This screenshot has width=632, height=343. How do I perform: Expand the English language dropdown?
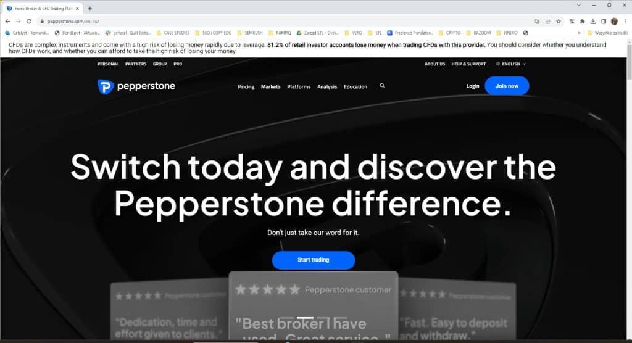click(x=511, y=64)
